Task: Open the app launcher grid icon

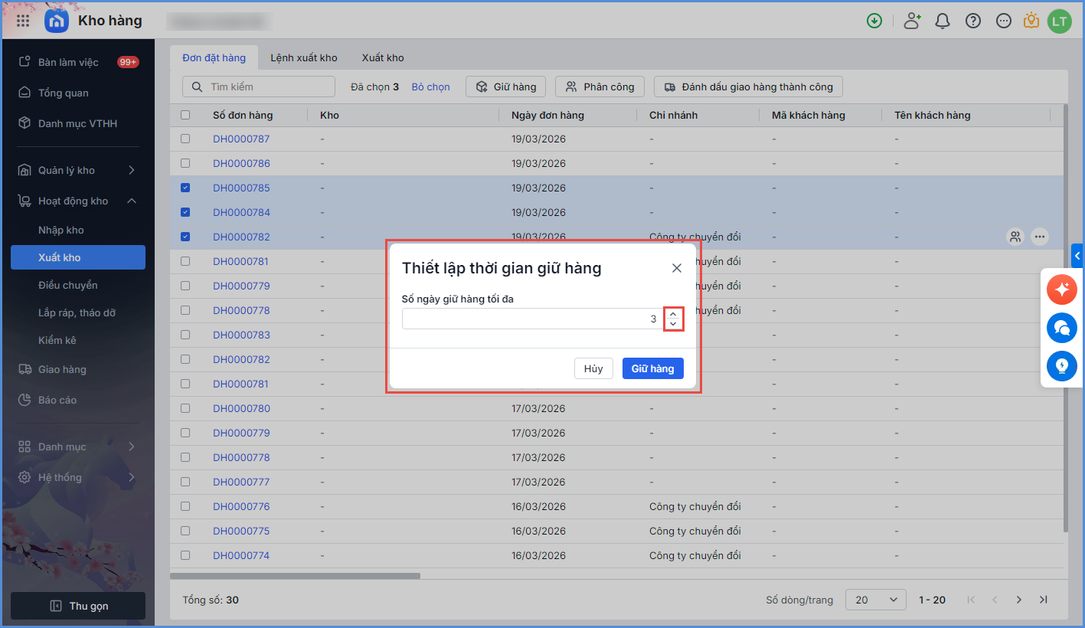Action: pos(23,21)
